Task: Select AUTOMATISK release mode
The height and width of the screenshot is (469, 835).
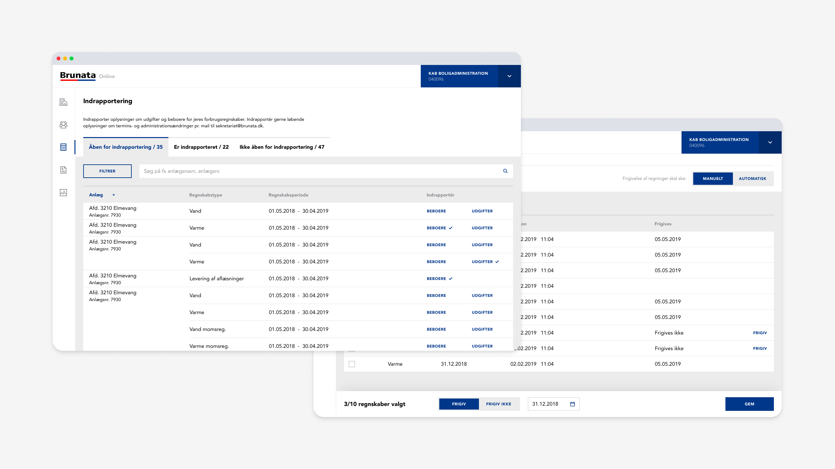Action: 752,179
